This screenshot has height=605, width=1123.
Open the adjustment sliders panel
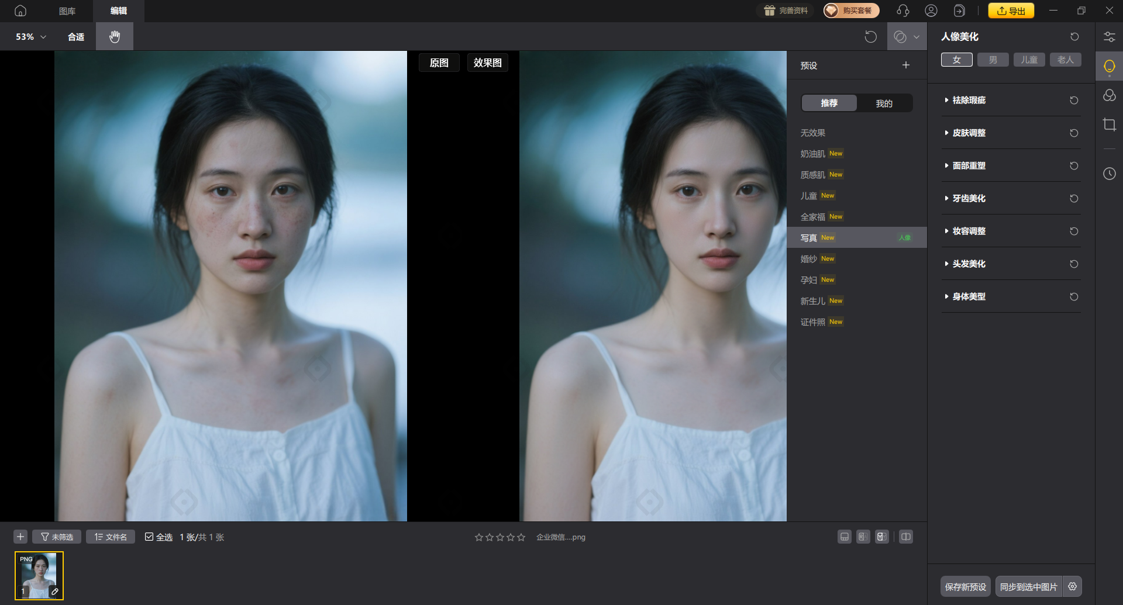[1109, 37]
